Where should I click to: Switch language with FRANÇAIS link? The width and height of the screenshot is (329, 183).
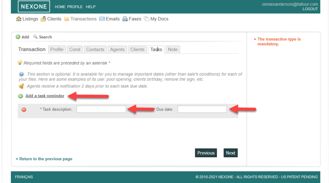click(24, 177)
